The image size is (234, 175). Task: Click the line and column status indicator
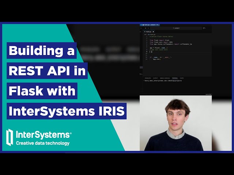208,94
